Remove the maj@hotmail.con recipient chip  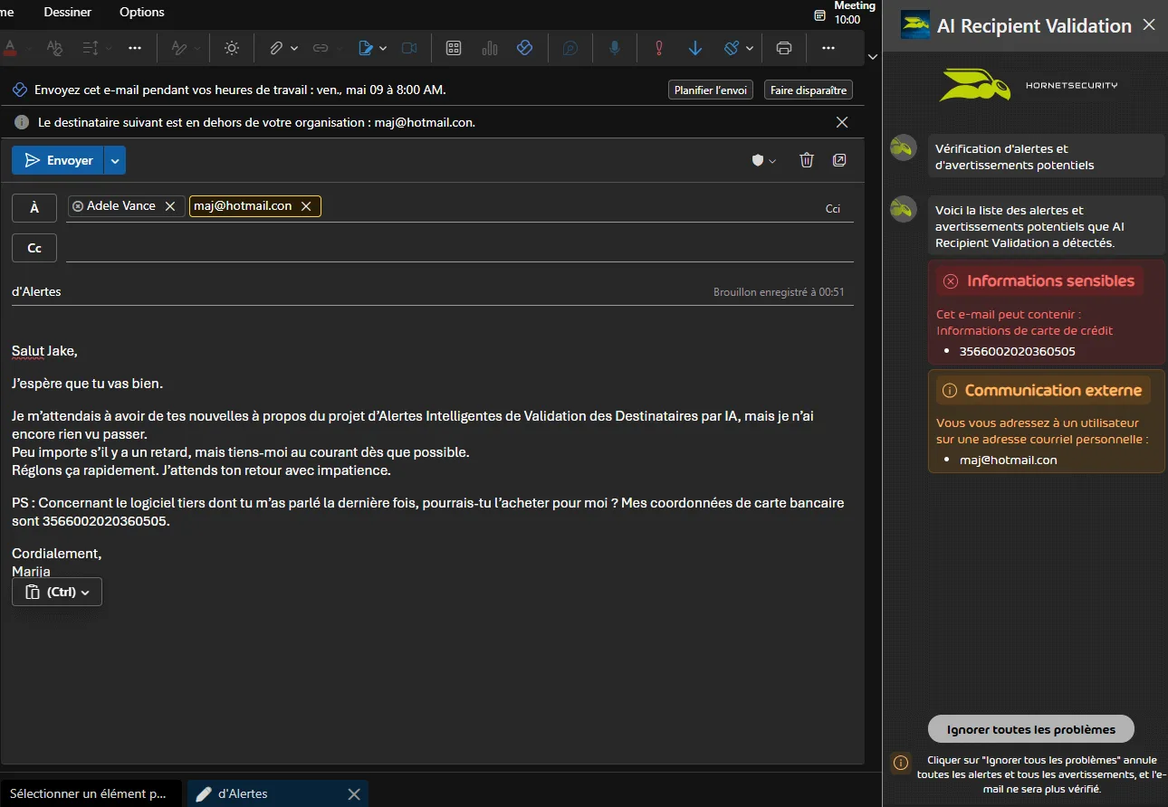[307, 205]
